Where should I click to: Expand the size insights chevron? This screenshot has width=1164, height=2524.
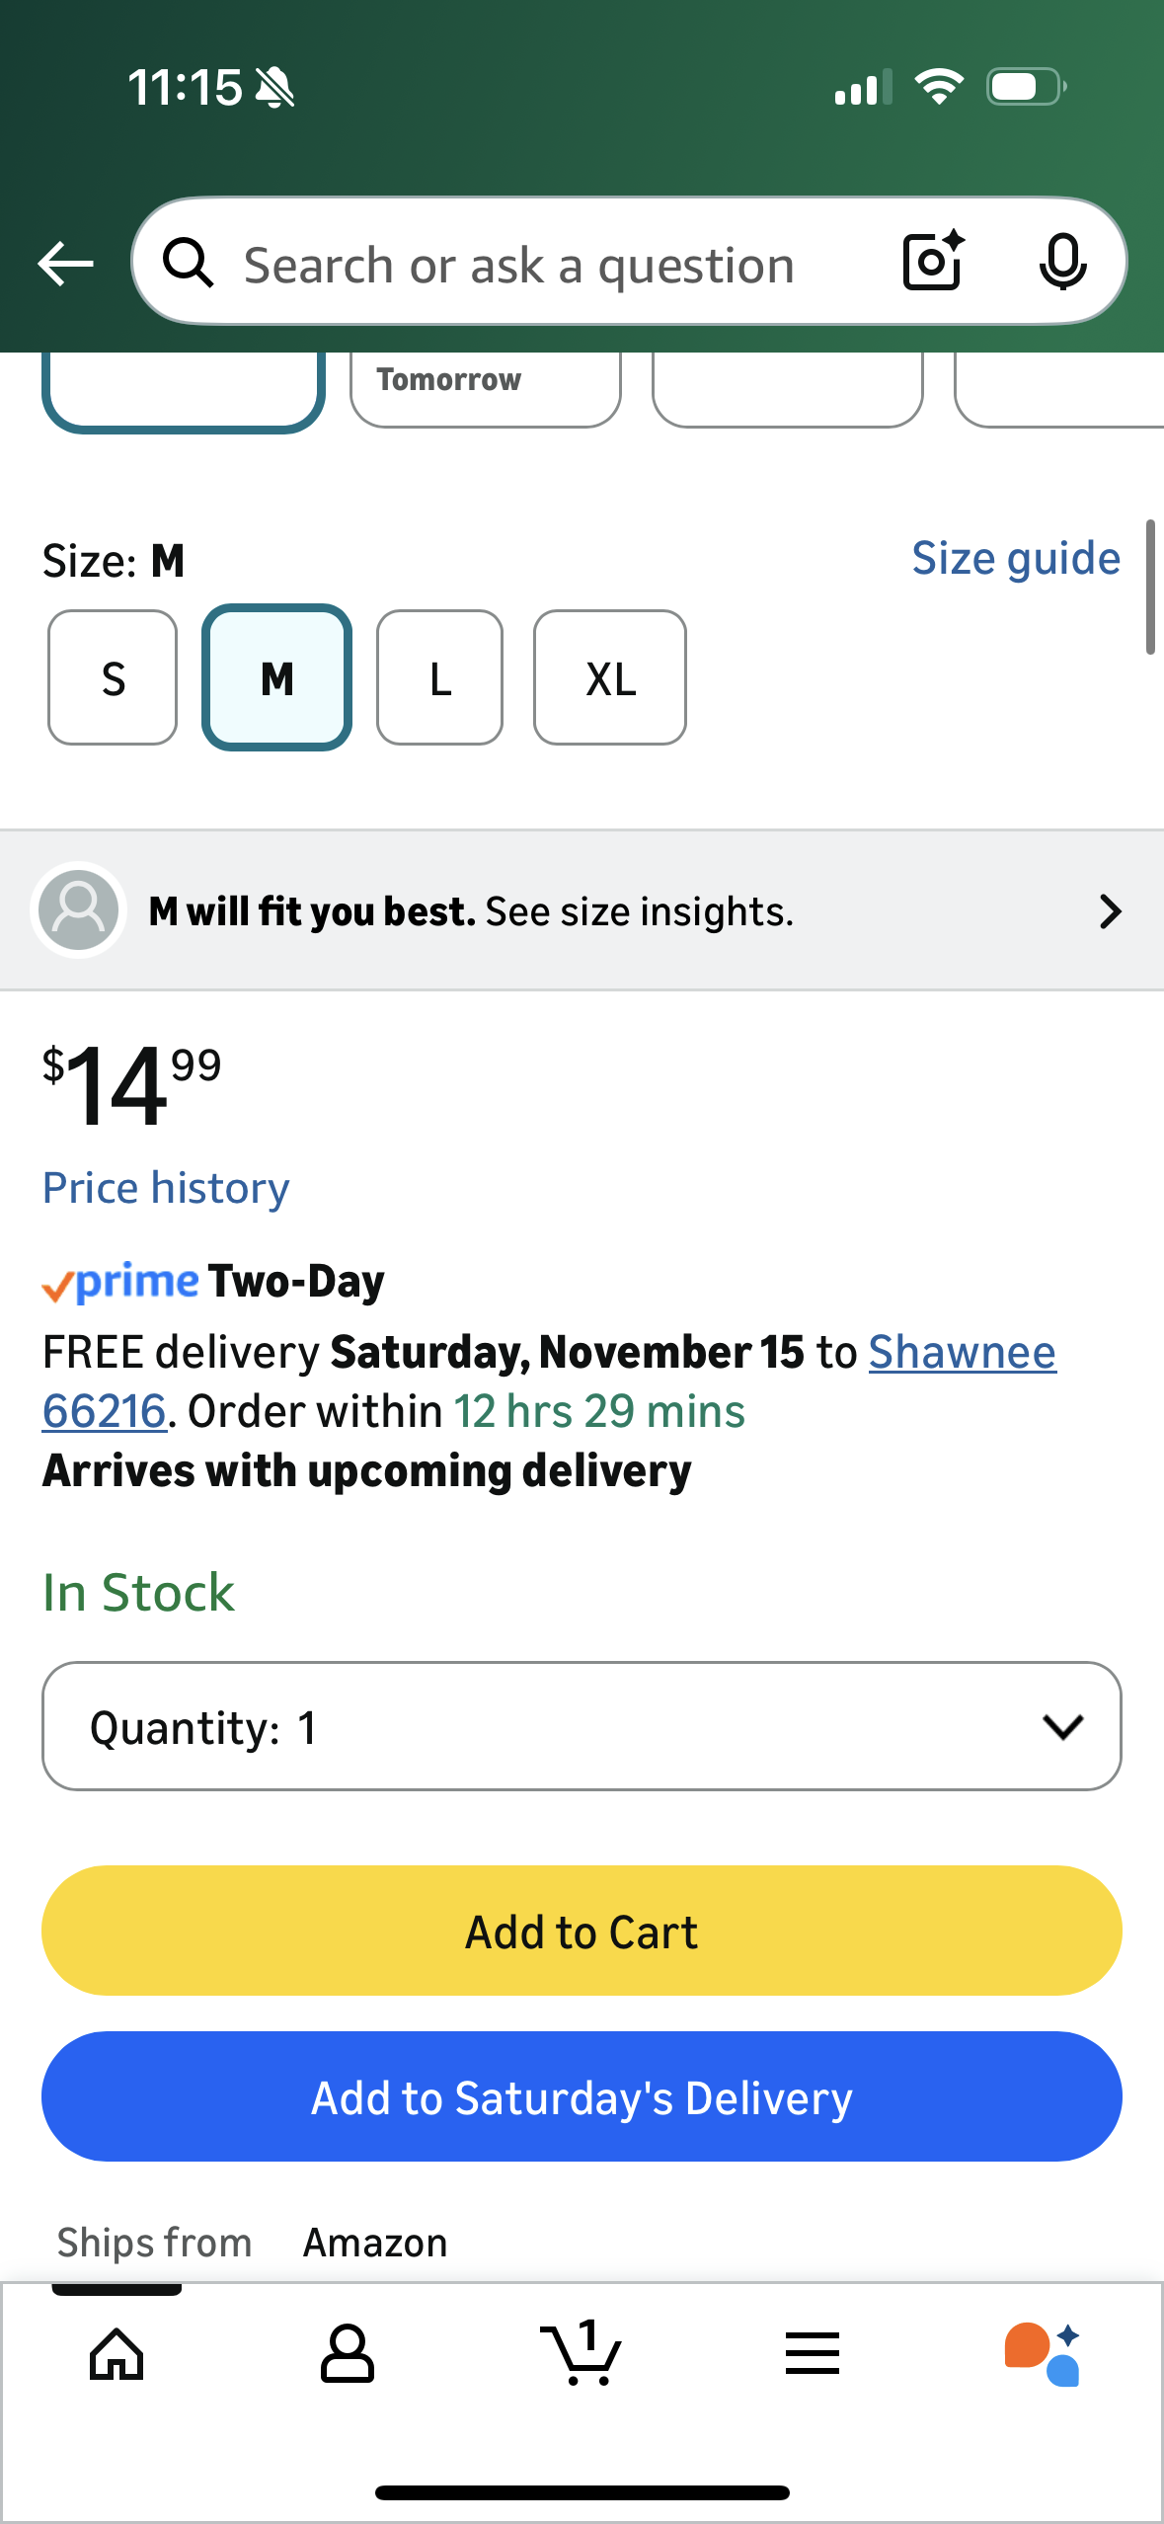(1110, 911)
